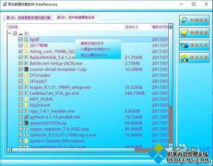Click the npp_7.4.1_Installer.exe file icon
Screen dimensions: 213x166
tap(26, 111)
